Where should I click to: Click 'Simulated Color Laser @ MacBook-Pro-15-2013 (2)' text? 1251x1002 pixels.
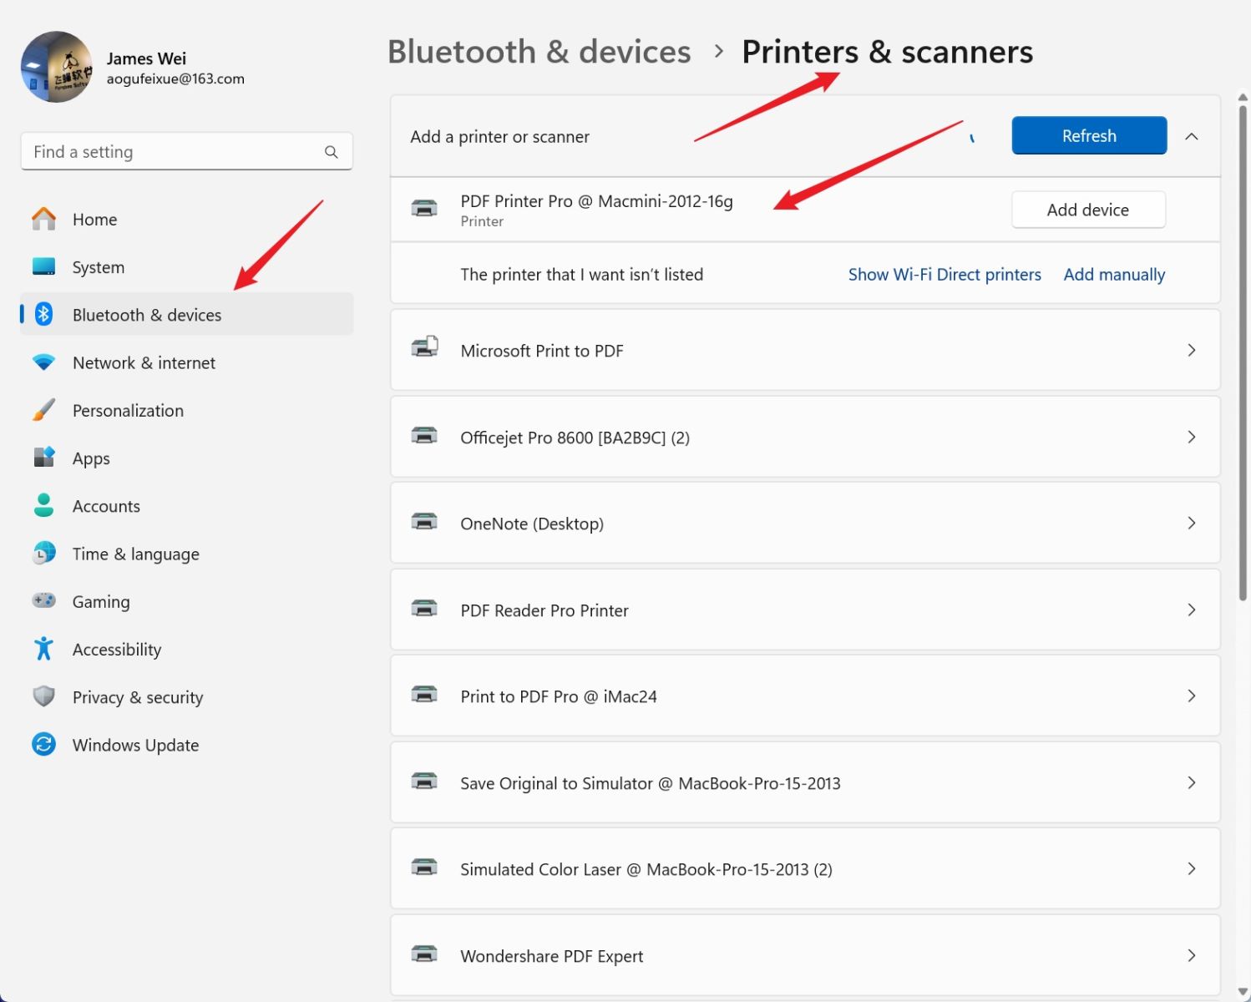[646, 869]
